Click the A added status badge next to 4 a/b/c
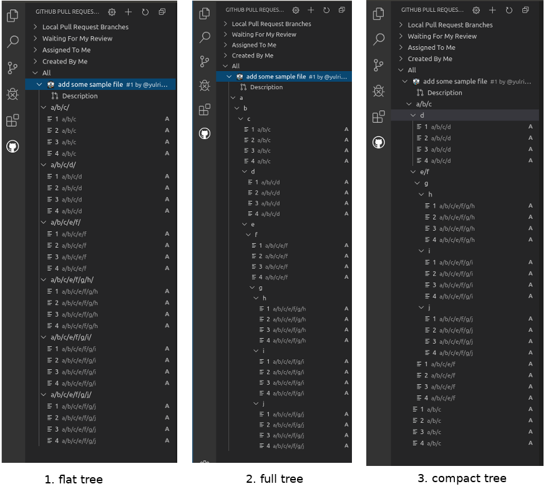This screenshot has height=499, width=546. [167, 153]
